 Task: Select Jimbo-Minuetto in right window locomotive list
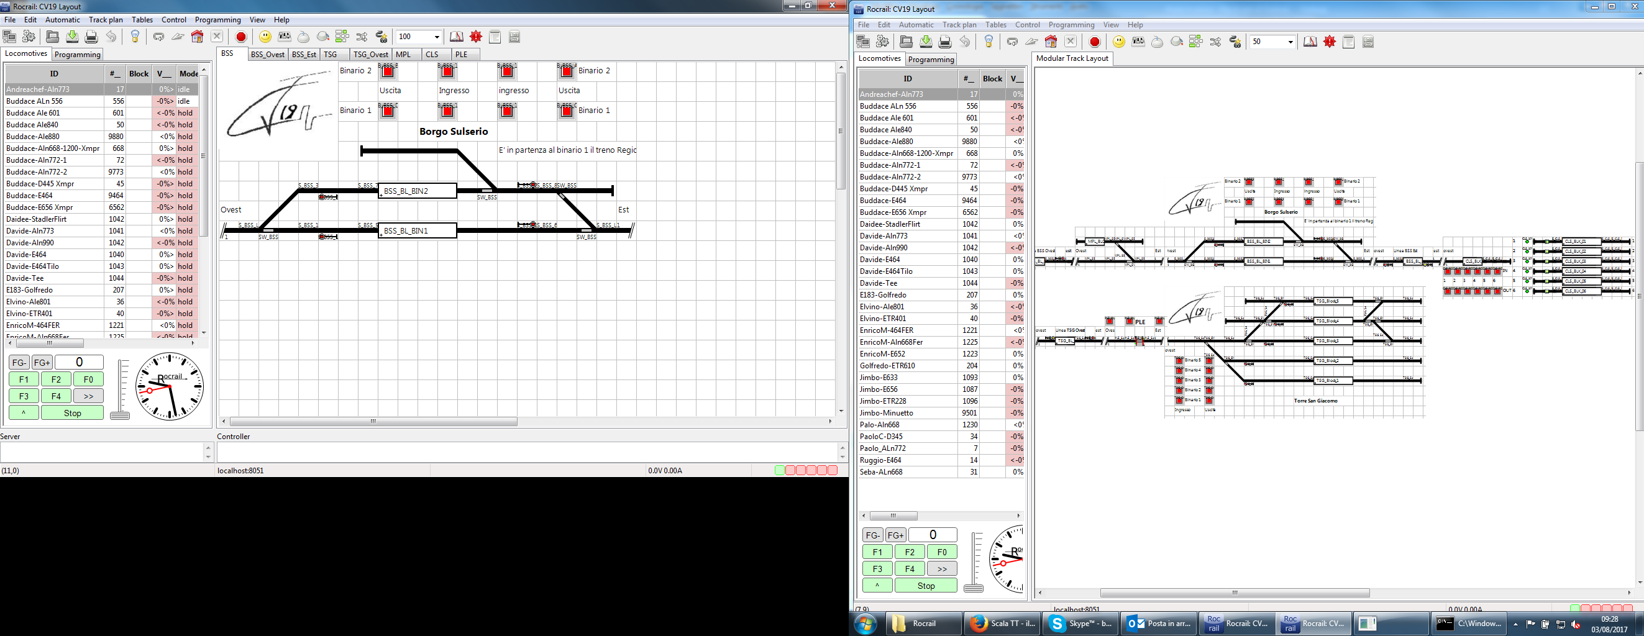pyautogui.click(x=941, y=414)
